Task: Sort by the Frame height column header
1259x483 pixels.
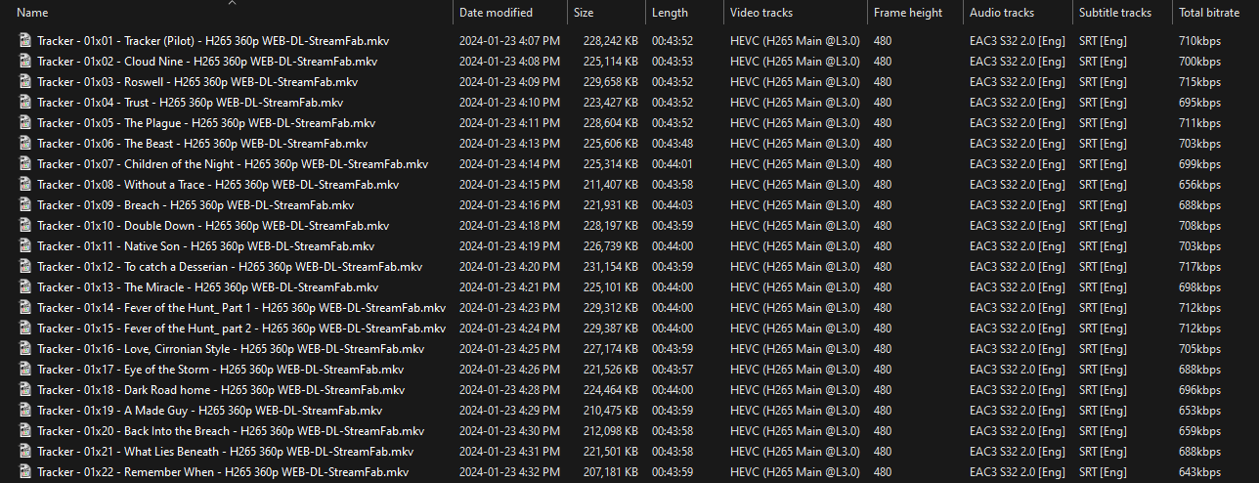Action: tap(908, 13)
